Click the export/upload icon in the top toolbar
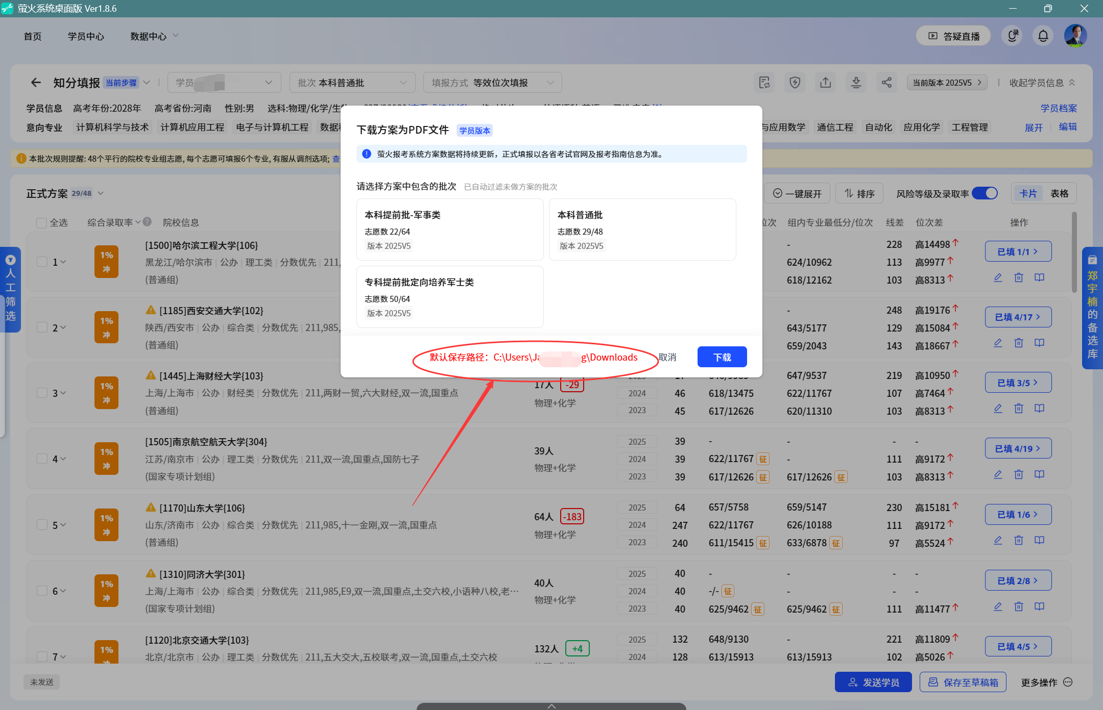Viewport: 1103px width, 710px height. (826, 82)
